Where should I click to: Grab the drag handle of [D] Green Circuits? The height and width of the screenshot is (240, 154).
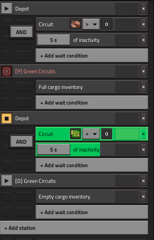point(127,181)
